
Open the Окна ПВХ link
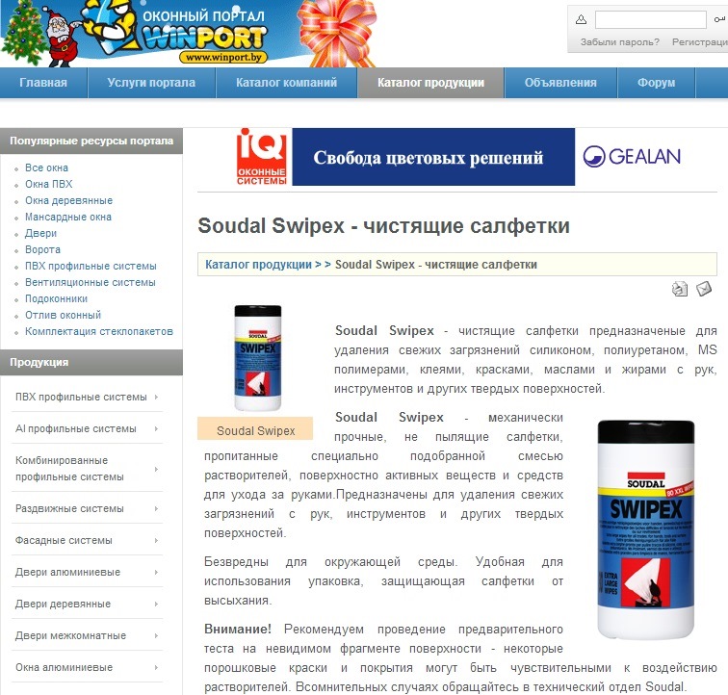pos(49,184)
